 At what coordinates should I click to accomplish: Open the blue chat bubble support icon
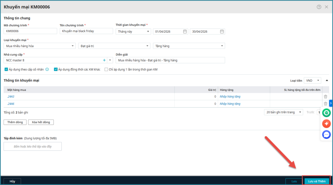tap(326, 134)
